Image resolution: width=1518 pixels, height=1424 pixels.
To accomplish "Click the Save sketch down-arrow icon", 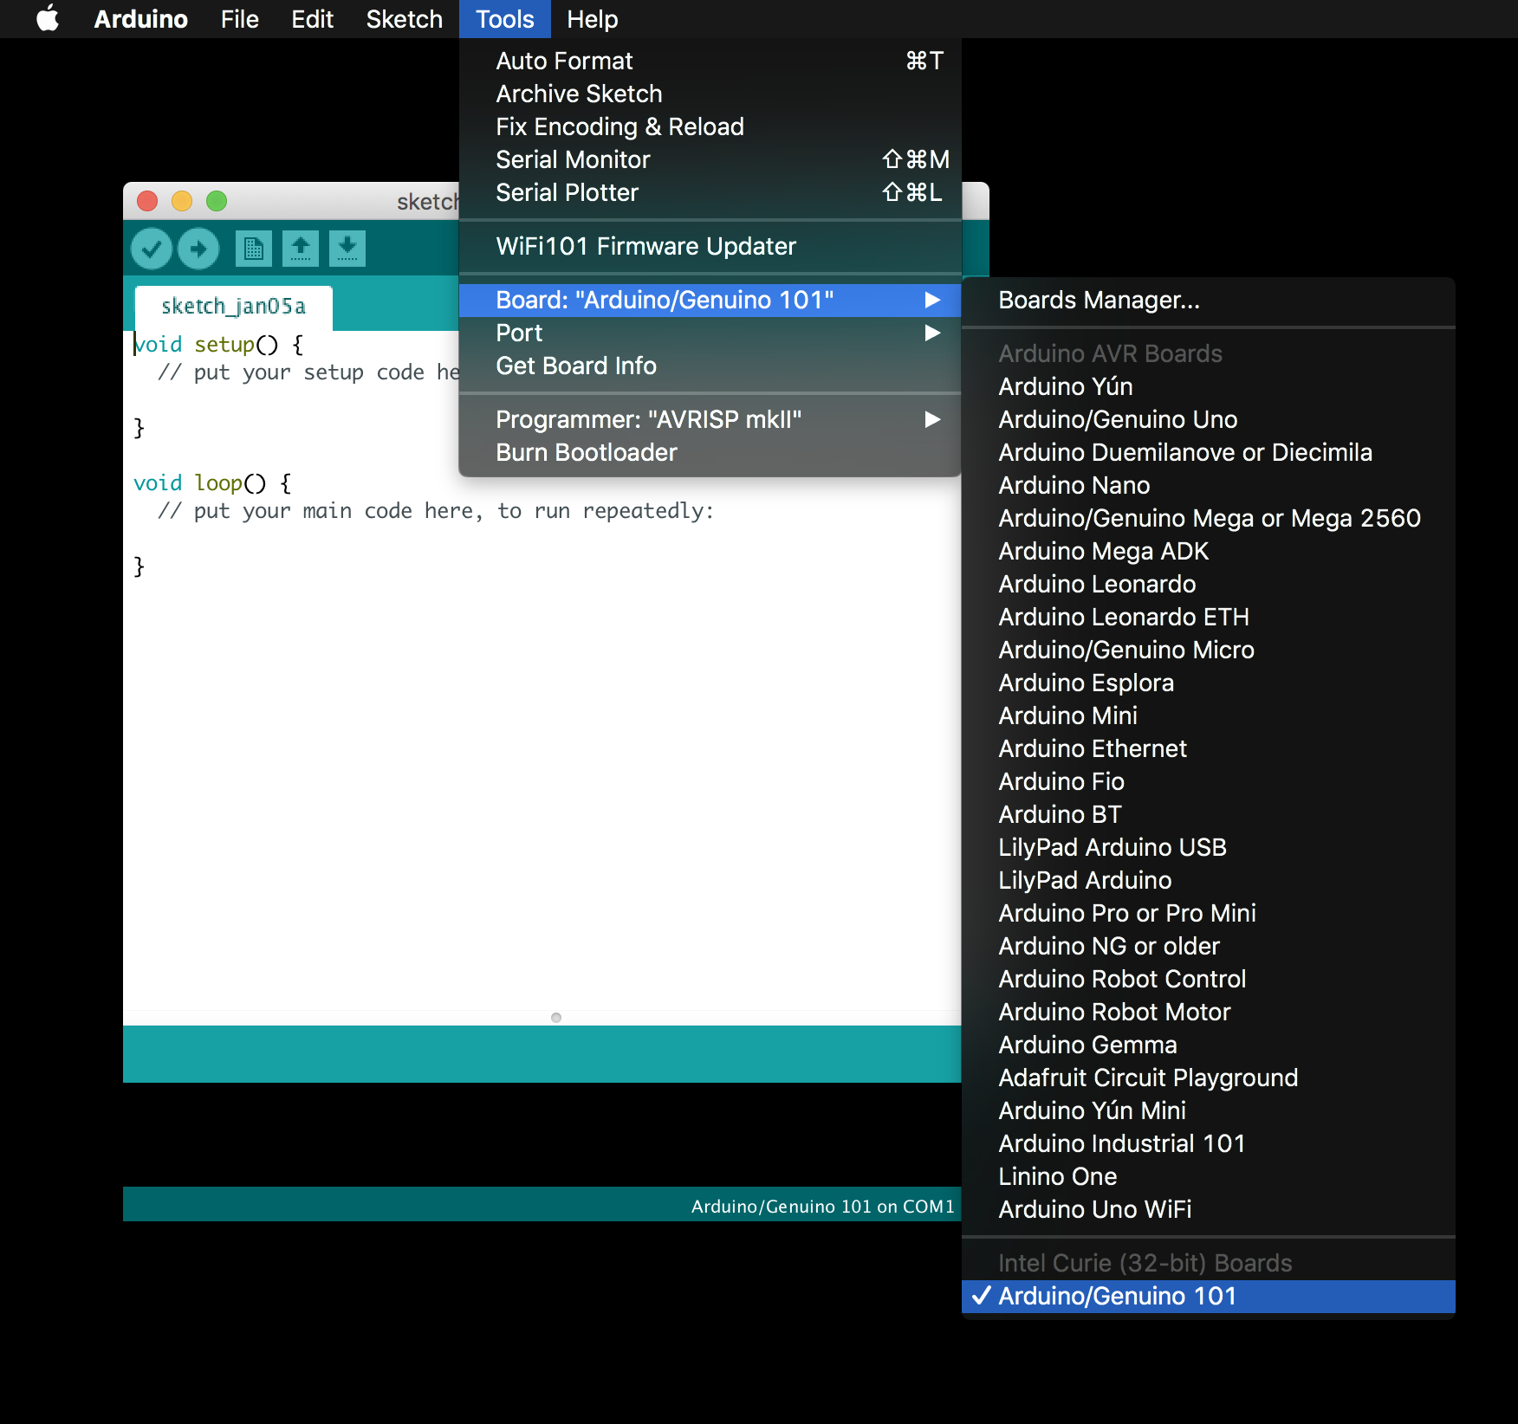I will (x=347, y=249).
